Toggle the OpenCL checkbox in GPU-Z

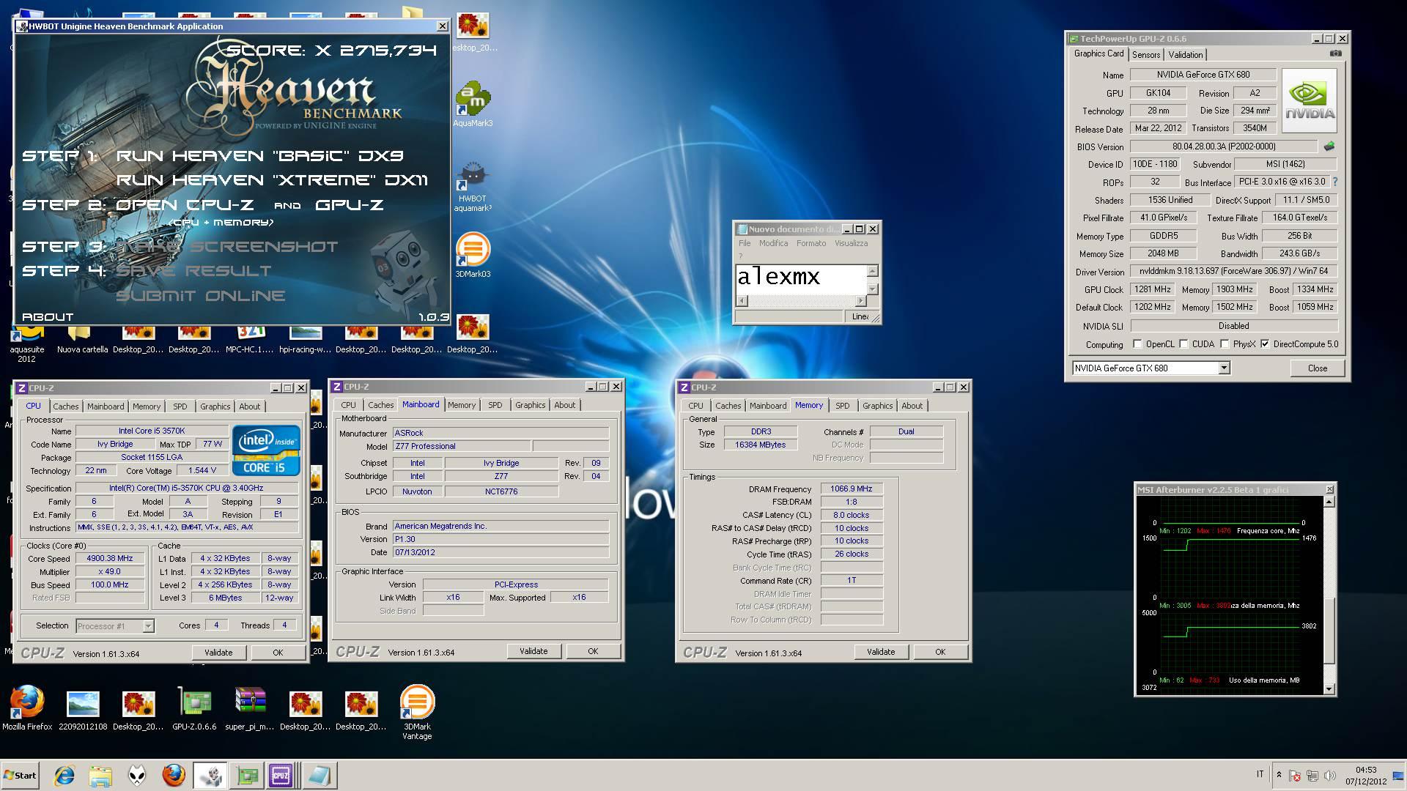pyautogui.click(x=1137, y=344)
